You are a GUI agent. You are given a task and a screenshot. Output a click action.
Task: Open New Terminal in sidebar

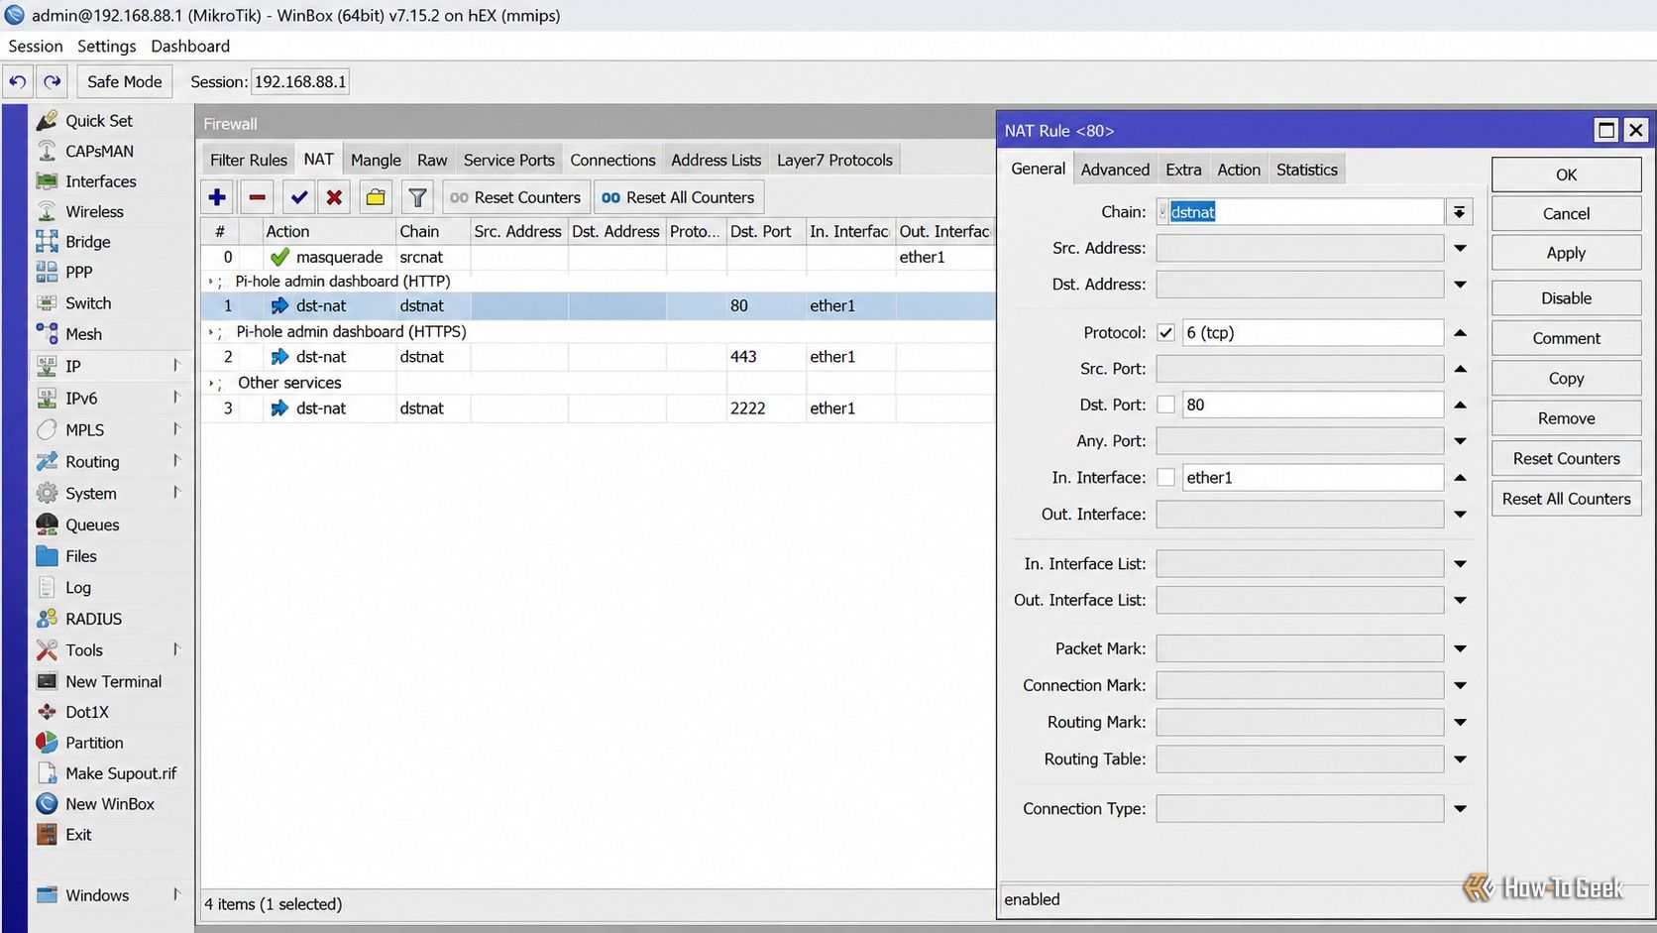pos(113,681)
